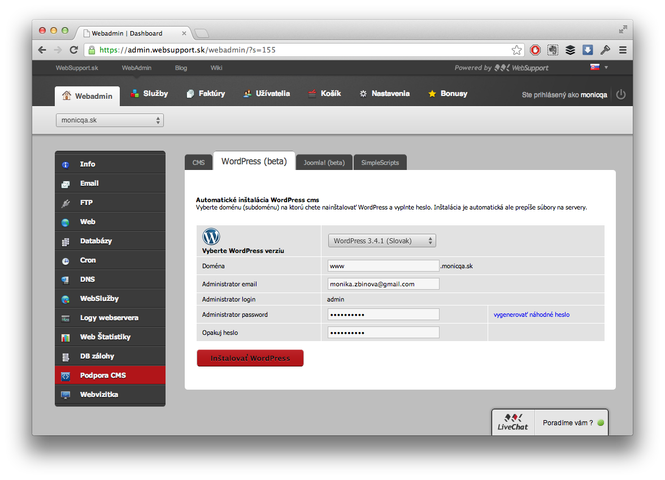Image resolution: width=665 pixels, height=480 pixels.
Task: Click the Administrator email input field
Action: point(383,283)
